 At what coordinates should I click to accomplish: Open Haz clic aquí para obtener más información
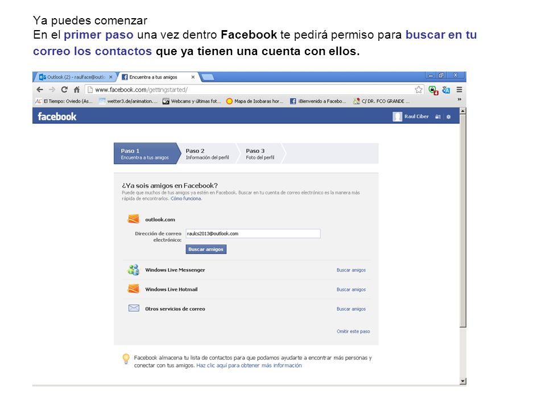pyautogui.click(x=249, y=365)
